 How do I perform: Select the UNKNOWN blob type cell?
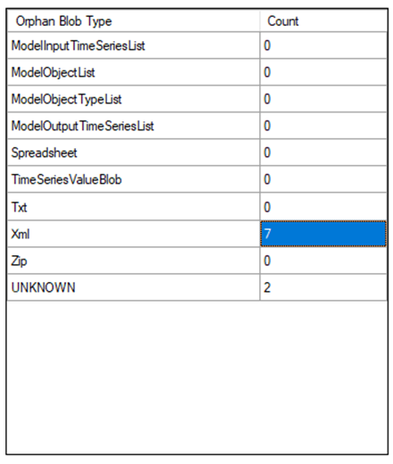(x=134, y=287)
